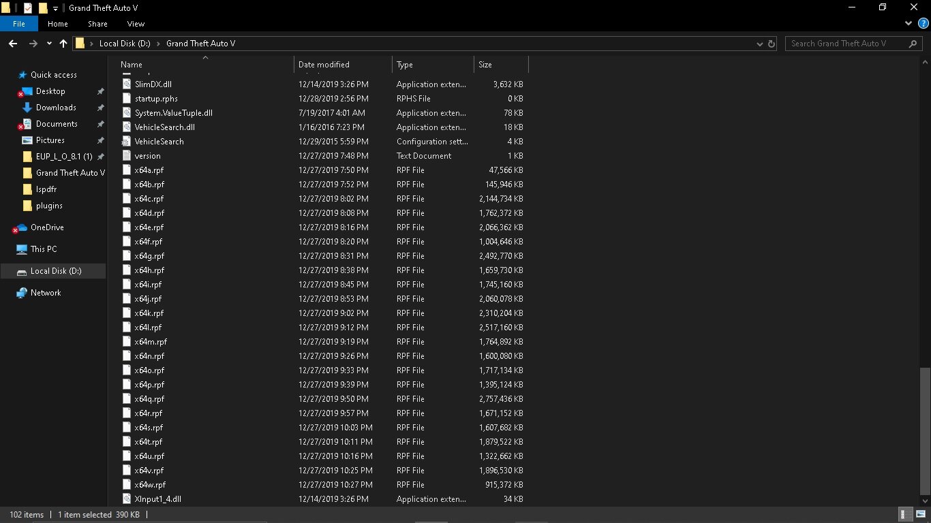
Task: Click the XInput1_4.dll file icon
Action: coord(127,499)
